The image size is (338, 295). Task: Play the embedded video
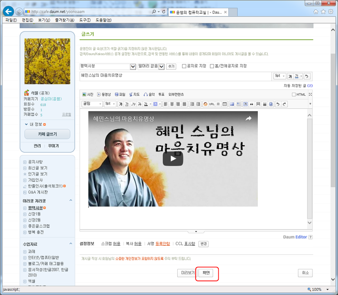(173, 159)
